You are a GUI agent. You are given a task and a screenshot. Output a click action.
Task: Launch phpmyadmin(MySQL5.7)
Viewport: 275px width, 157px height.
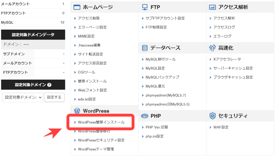point(166,95)
